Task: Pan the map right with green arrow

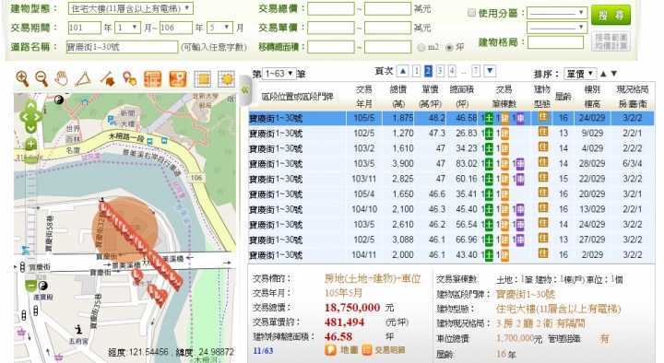Action: [38, 117]
